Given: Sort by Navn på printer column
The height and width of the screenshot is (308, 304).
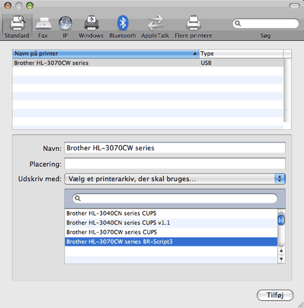Looking at the screenshot, I should 106,54.
